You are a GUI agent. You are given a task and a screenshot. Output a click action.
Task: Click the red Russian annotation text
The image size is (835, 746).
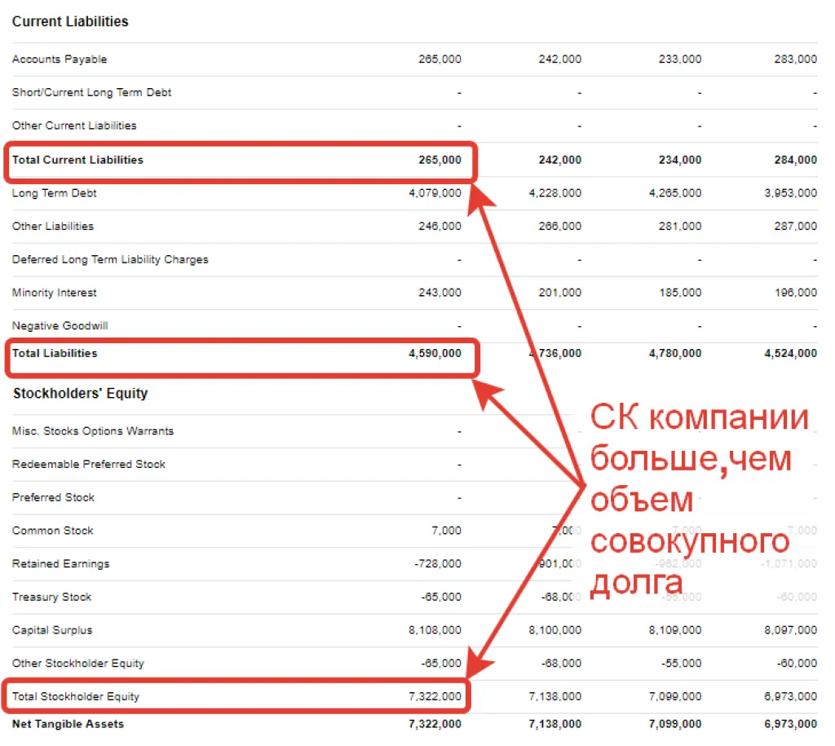pos(698,501)
